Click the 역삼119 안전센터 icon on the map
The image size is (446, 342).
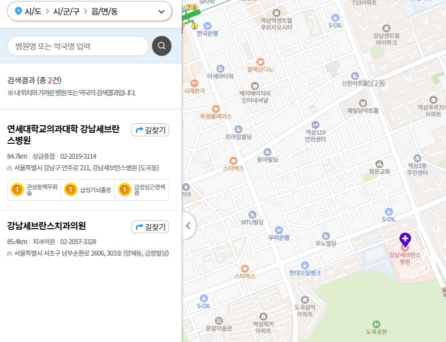(315, 125)
